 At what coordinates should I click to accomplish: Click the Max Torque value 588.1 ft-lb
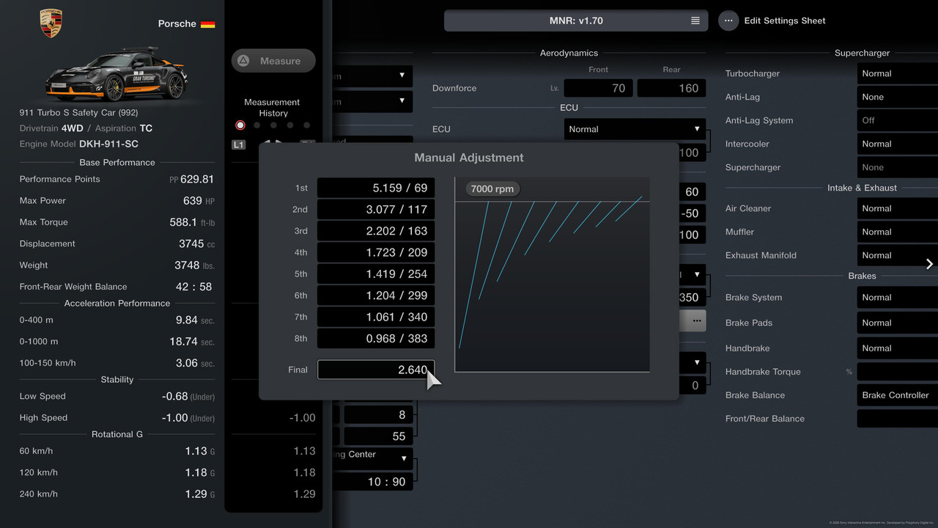coord(193,222)
